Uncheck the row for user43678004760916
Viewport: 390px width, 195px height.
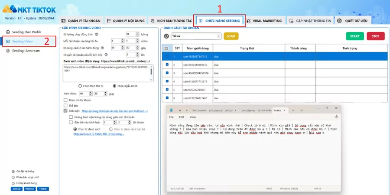click(x=167, y=73)
